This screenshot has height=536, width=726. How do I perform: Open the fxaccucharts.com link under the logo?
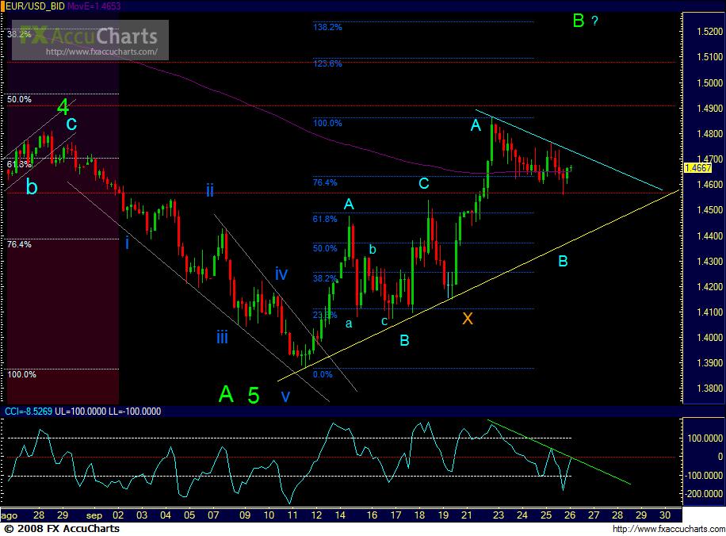tap(106, 52)
